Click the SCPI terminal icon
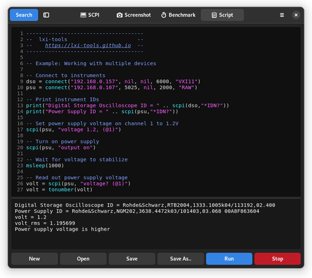 tap(83, 15)
